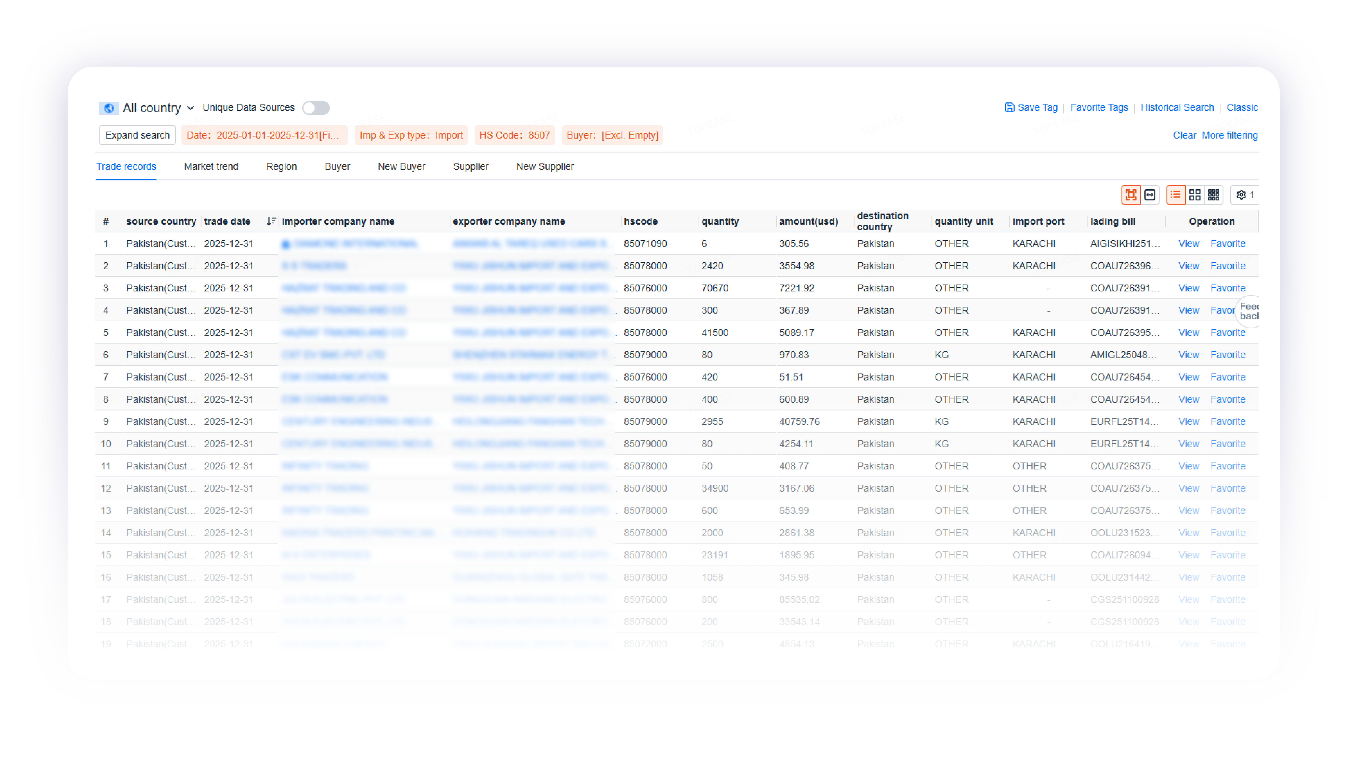Toggle Unique Data Sources switch
Screen dimensions: 1354x762
pyautogui.click(x=315, y=108)
